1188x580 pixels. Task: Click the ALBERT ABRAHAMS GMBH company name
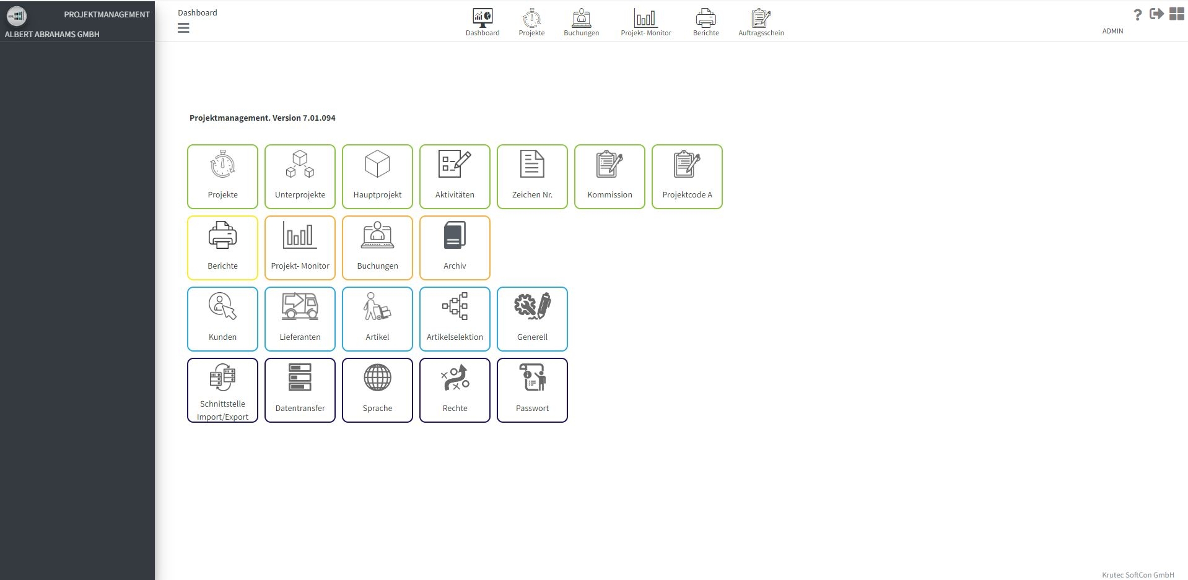click(52, 34)
